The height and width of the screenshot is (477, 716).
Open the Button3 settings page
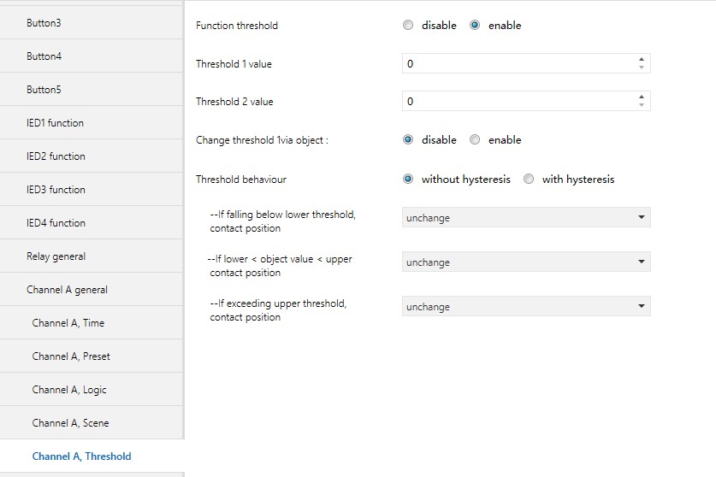click(x=92, y=23)
